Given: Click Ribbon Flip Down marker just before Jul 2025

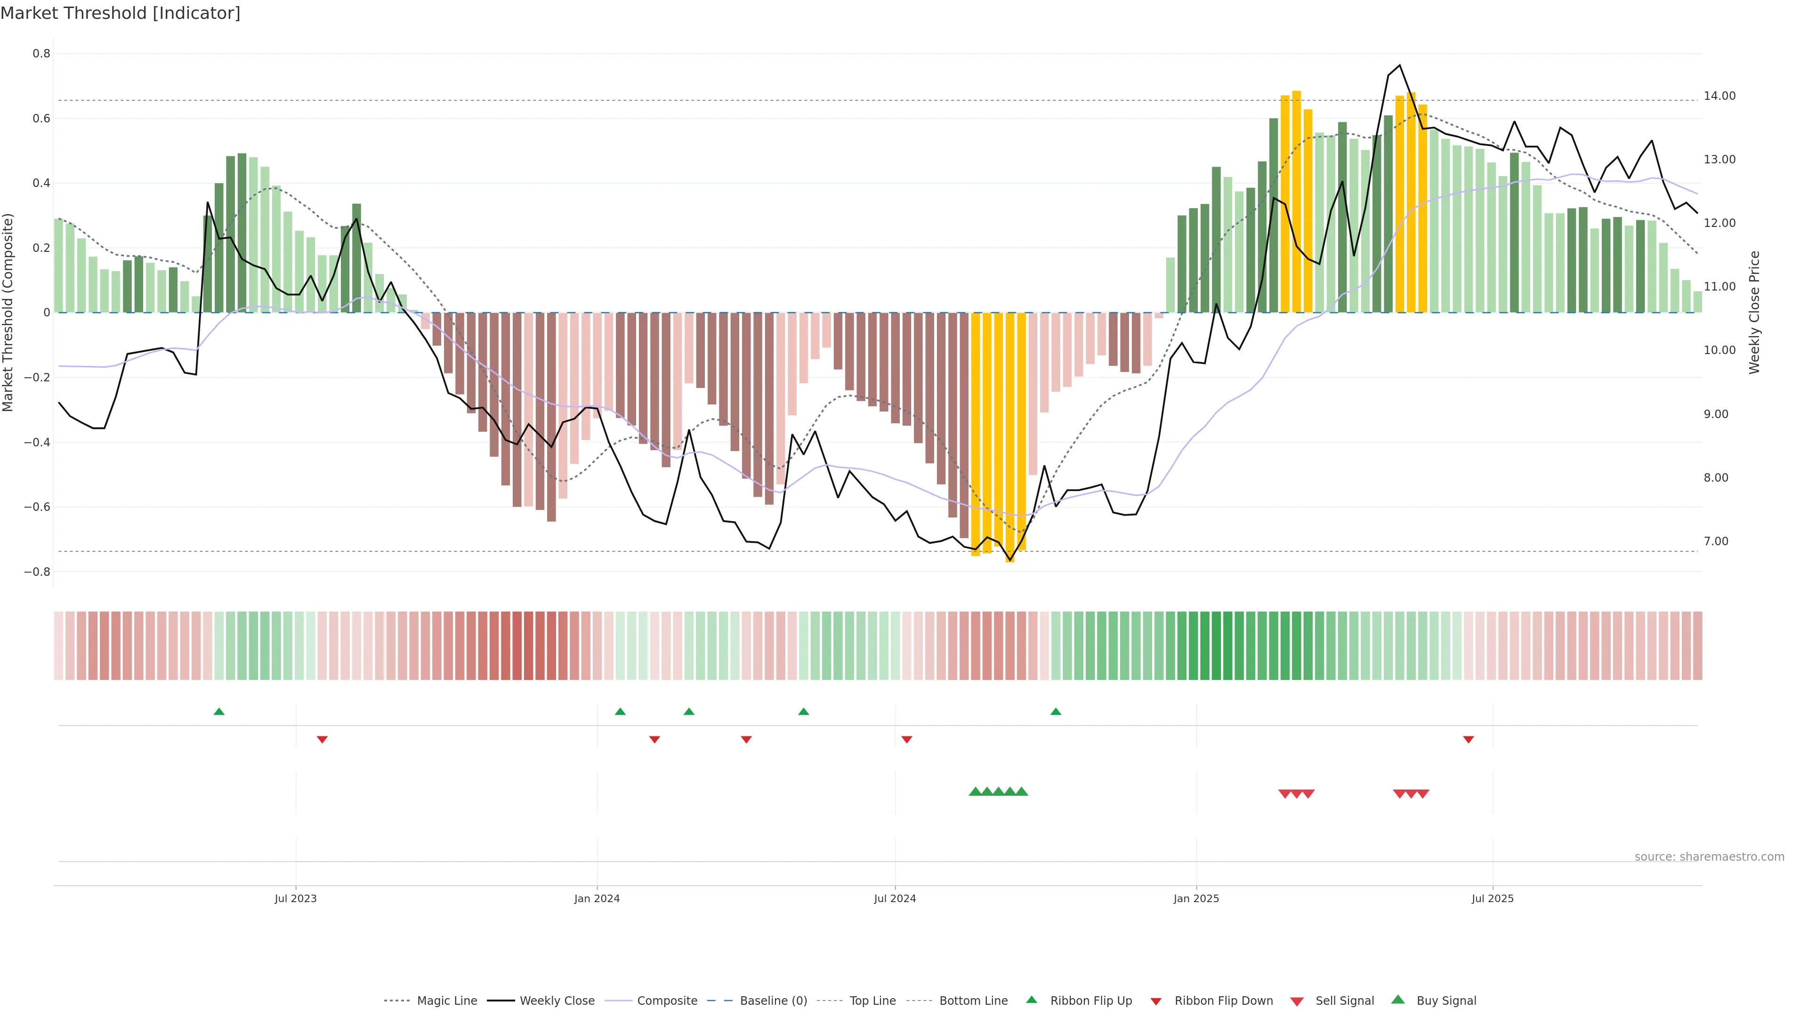Looking at the screenshot, I should [x=1469, y=740].
